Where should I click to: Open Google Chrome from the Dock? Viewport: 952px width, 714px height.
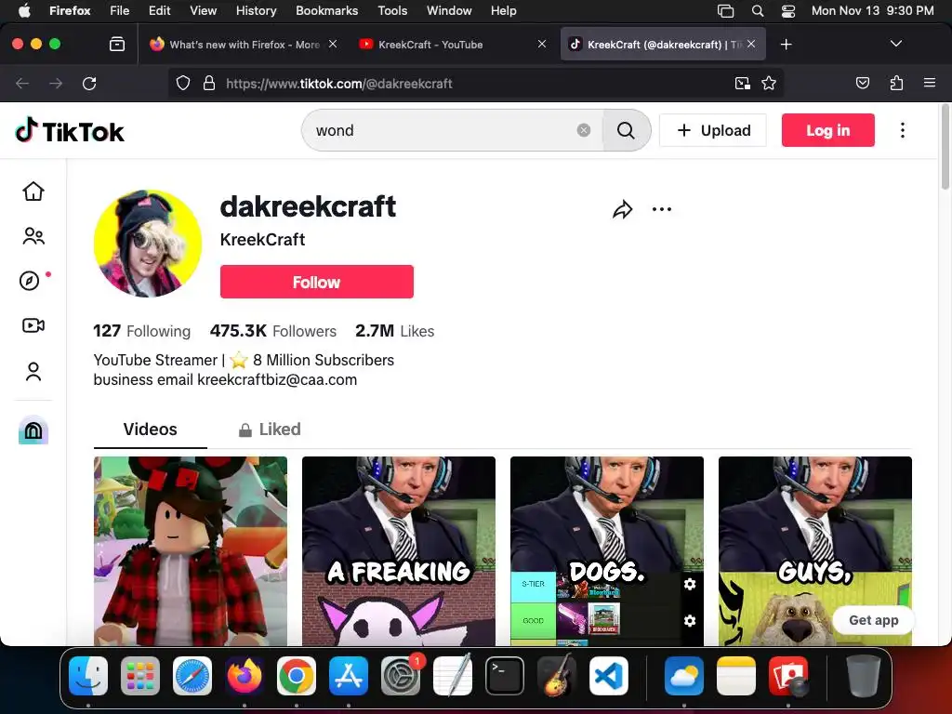[x=297, y=676]
